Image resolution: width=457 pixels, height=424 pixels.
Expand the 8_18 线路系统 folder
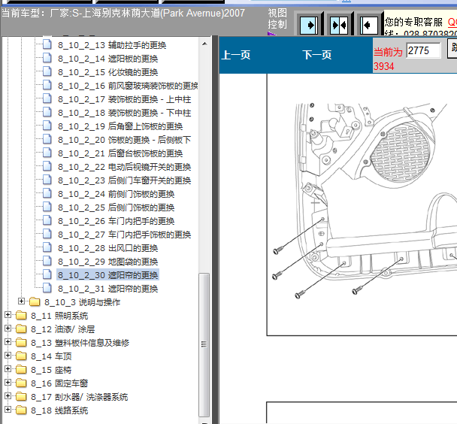8,410
